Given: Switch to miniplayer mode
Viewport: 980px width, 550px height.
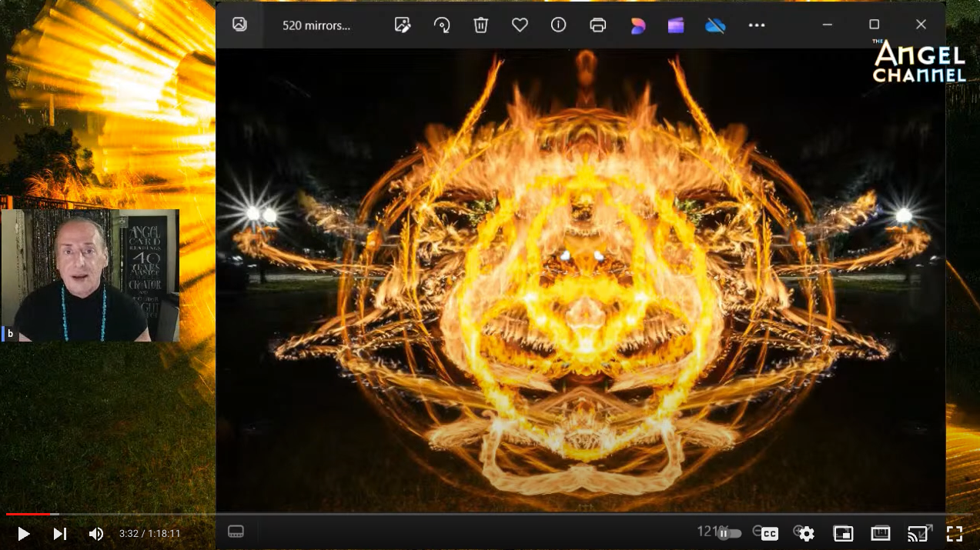Looking at the screenshot, I should pos(843,534).
